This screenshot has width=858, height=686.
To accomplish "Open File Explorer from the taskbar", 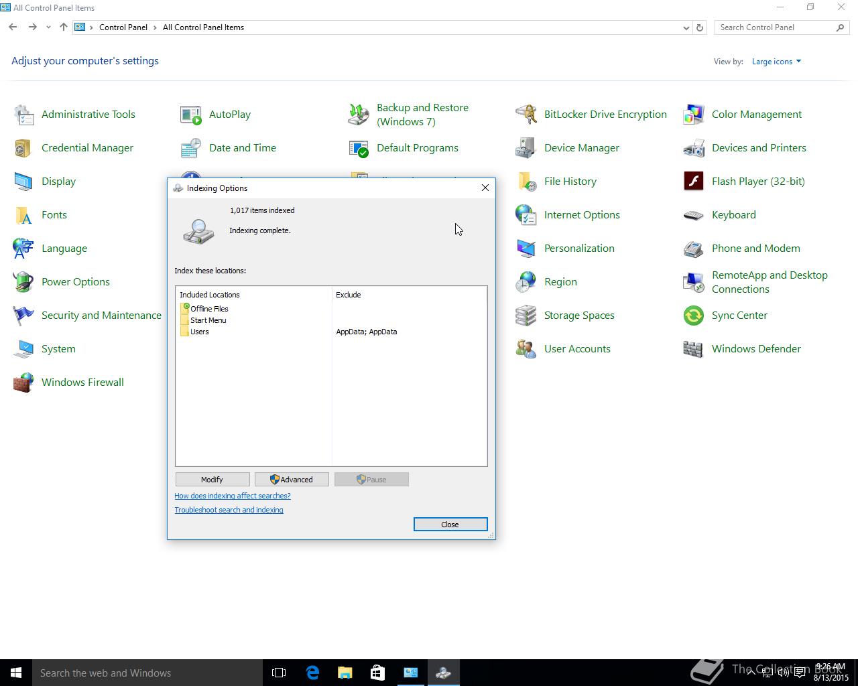I will (x=345, y=673).
